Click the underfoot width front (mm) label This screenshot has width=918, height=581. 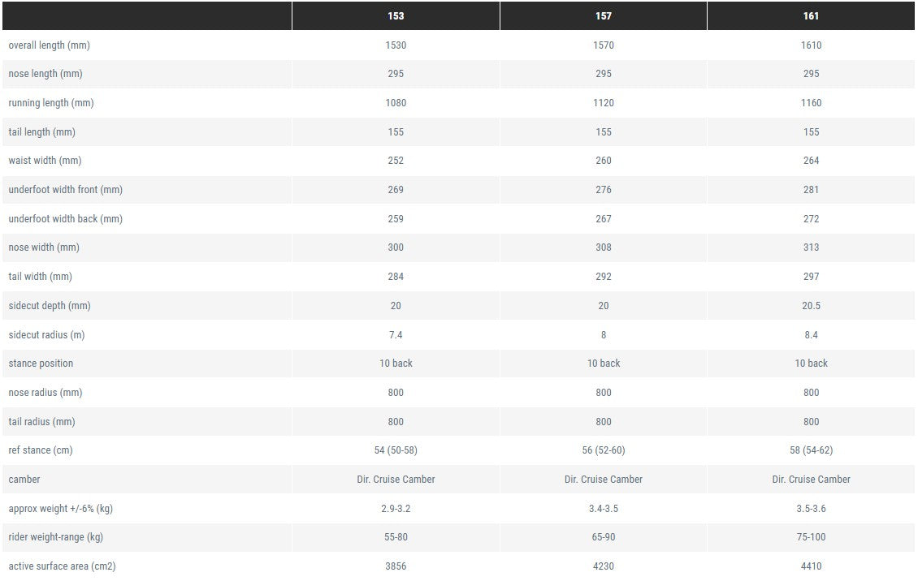(x=66, y=189)
